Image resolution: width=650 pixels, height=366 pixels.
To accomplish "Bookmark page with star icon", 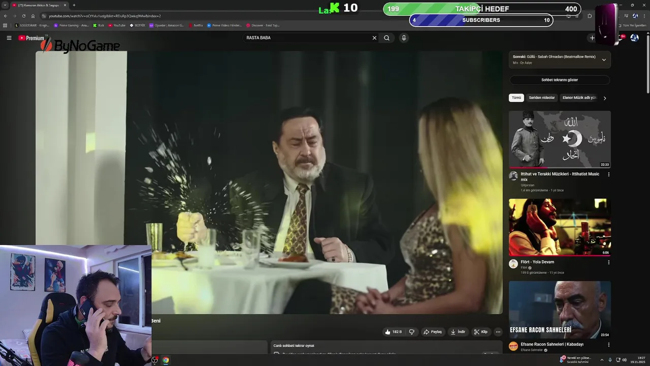I will coord(577,16).
